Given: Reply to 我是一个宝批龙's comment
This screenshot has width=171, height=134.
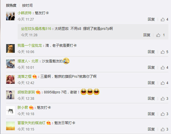Looking at the screenshot, I should [151, 52].
